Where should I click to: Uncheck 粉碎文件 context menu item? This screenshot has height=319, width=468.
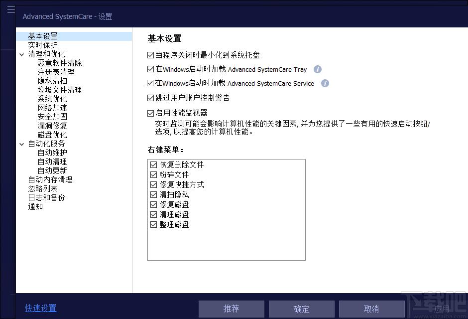click(x=153, y=175)
